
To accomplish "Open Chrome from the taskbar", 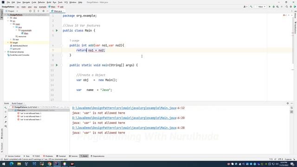I will click(x=50, y=164).
